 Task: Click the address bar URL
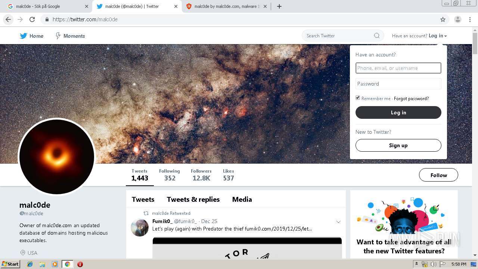tap(85, 19)
